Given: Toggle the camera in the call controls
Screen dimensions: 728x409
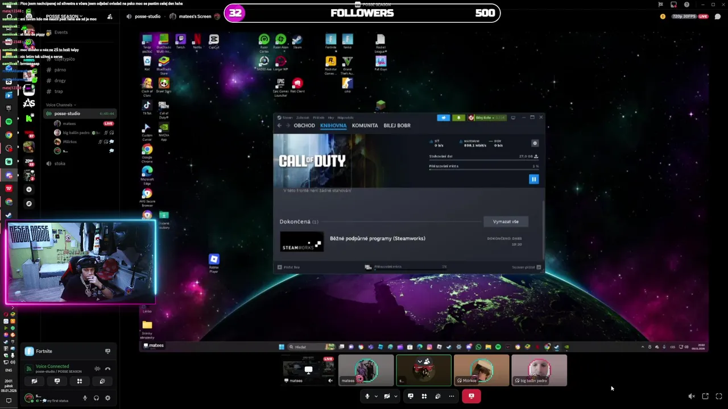Looking at the screenshot, I should pos(387,396).
